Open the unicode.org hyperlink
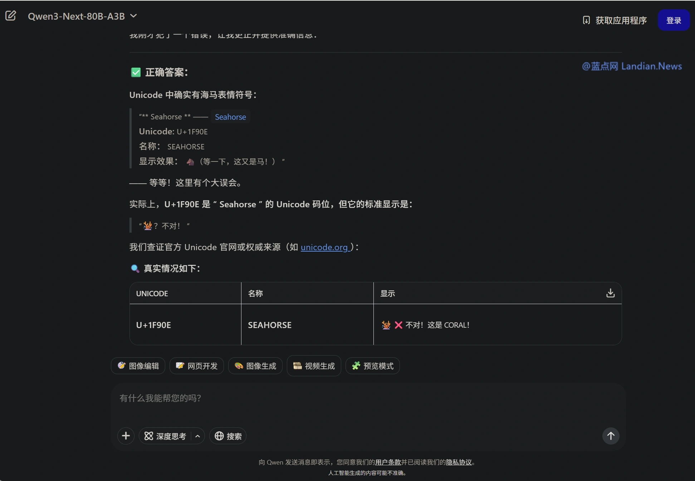The image size is (695, 481). point(325,247)
